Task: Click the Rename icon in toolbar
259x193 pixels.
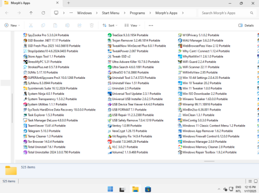Action: [67, 25]
